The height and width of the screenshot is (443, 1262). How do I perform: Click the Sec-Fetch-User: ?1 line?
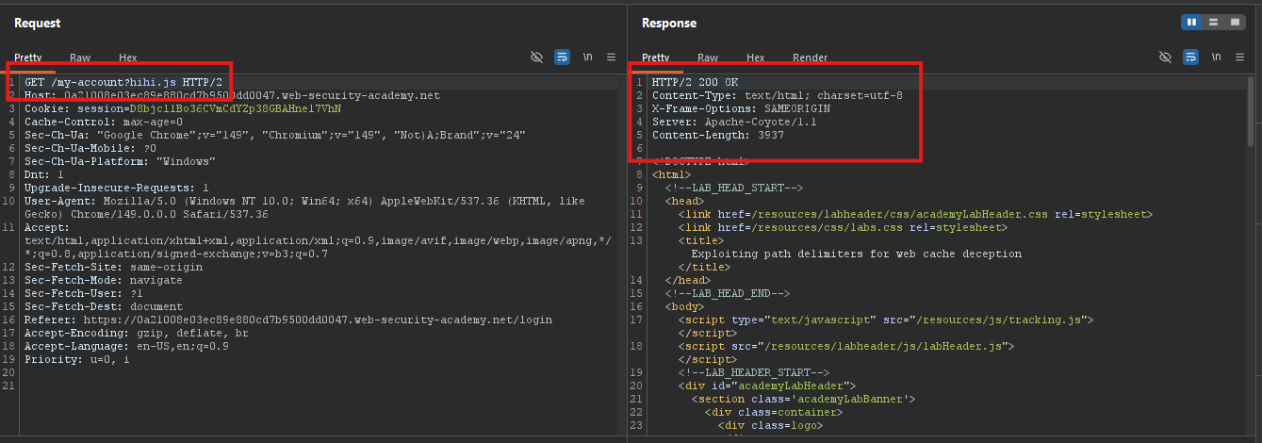[84, 293]
